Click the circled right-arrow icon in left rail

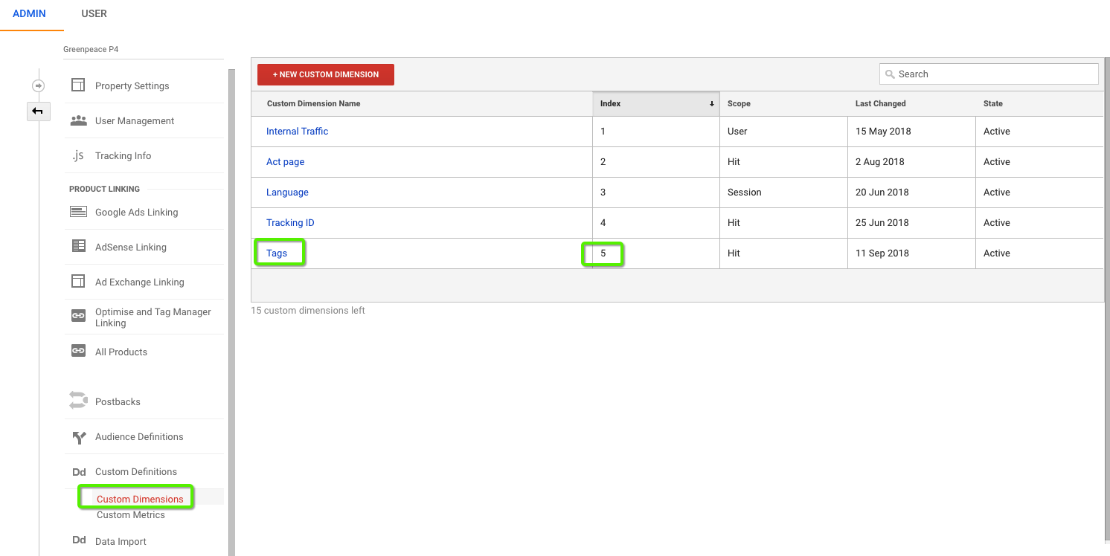39,85
